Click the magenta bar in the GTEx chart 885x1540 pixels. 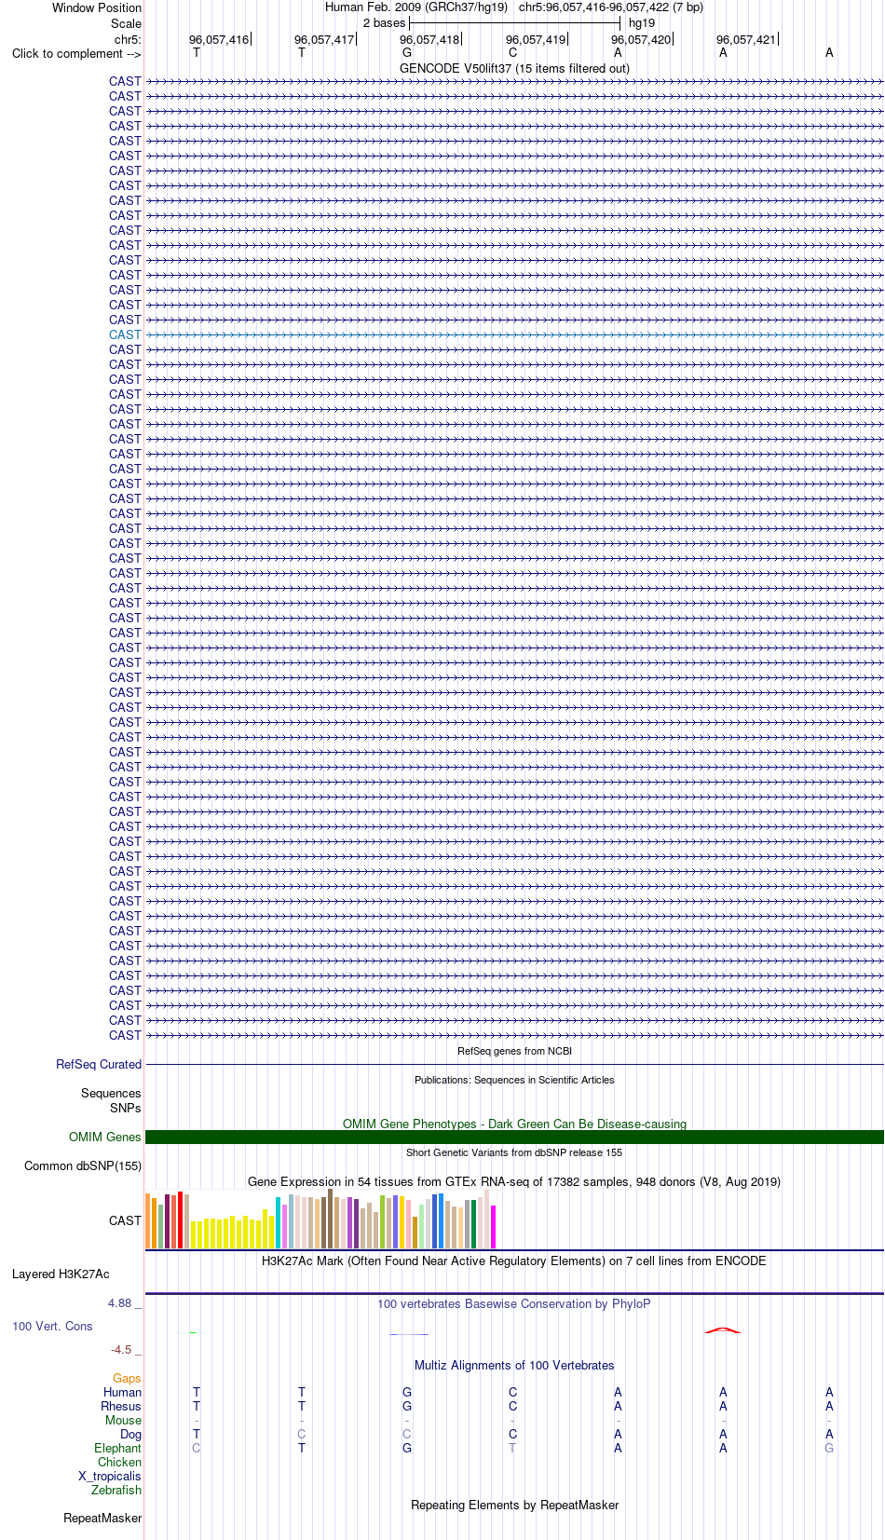point(493,1227)
